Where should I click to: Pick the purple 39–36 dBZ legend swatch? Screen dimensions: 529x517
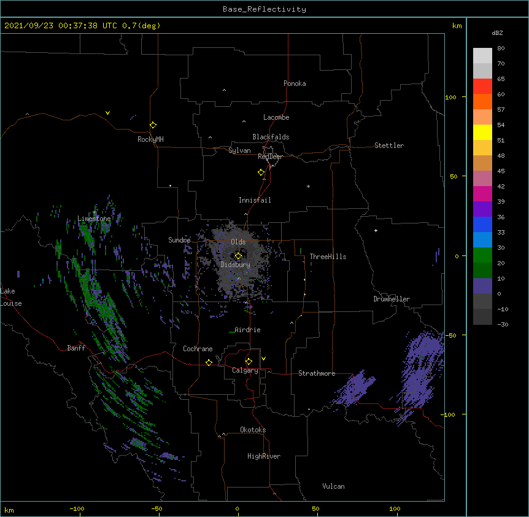pyautogui.click(x=482, y=209)
